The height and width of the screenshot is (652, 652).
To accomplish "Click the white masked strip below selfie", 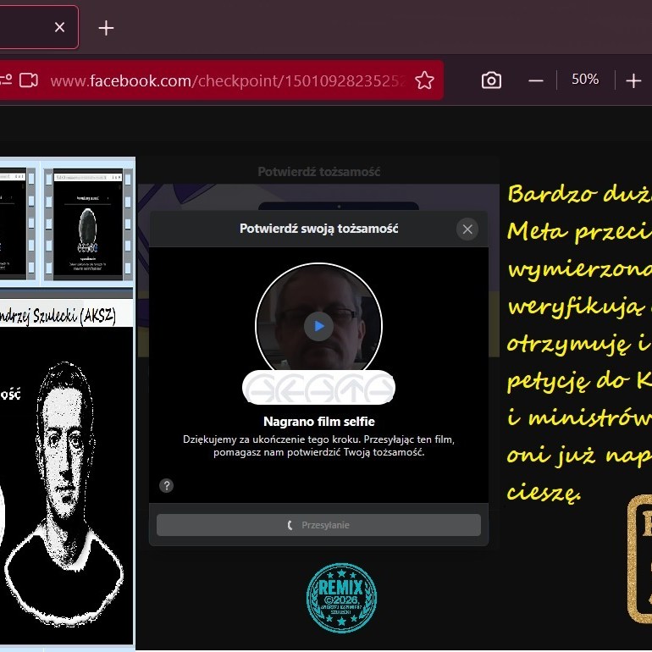I will pos(318,388).
